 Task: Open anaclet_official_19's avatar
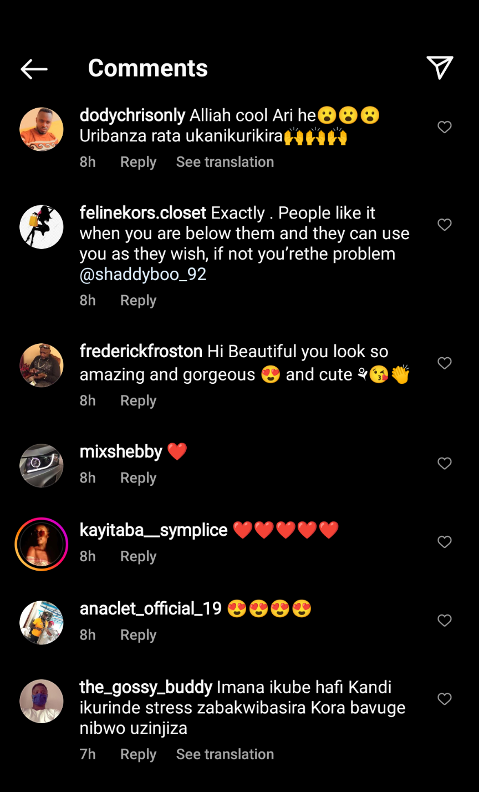[x=42, y=622]
